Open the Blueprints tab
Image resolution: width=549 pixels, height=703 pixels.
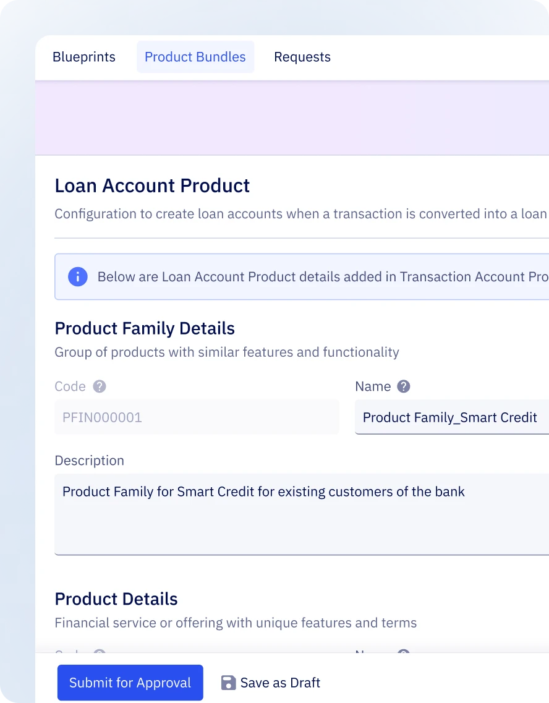point(84,57)
